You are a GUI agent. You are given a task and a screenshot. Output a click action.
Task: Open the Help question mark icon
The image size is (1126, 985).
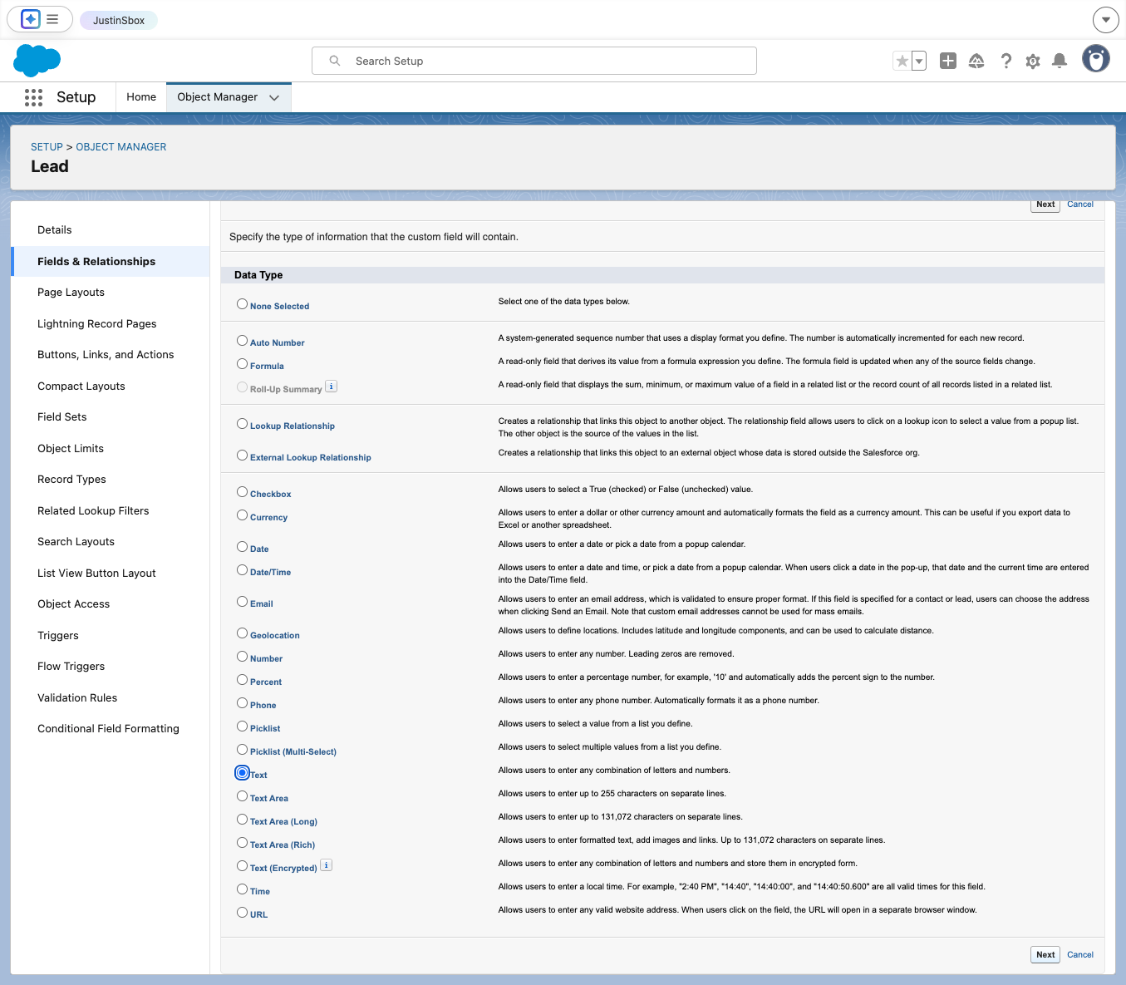pos(1006,61)
